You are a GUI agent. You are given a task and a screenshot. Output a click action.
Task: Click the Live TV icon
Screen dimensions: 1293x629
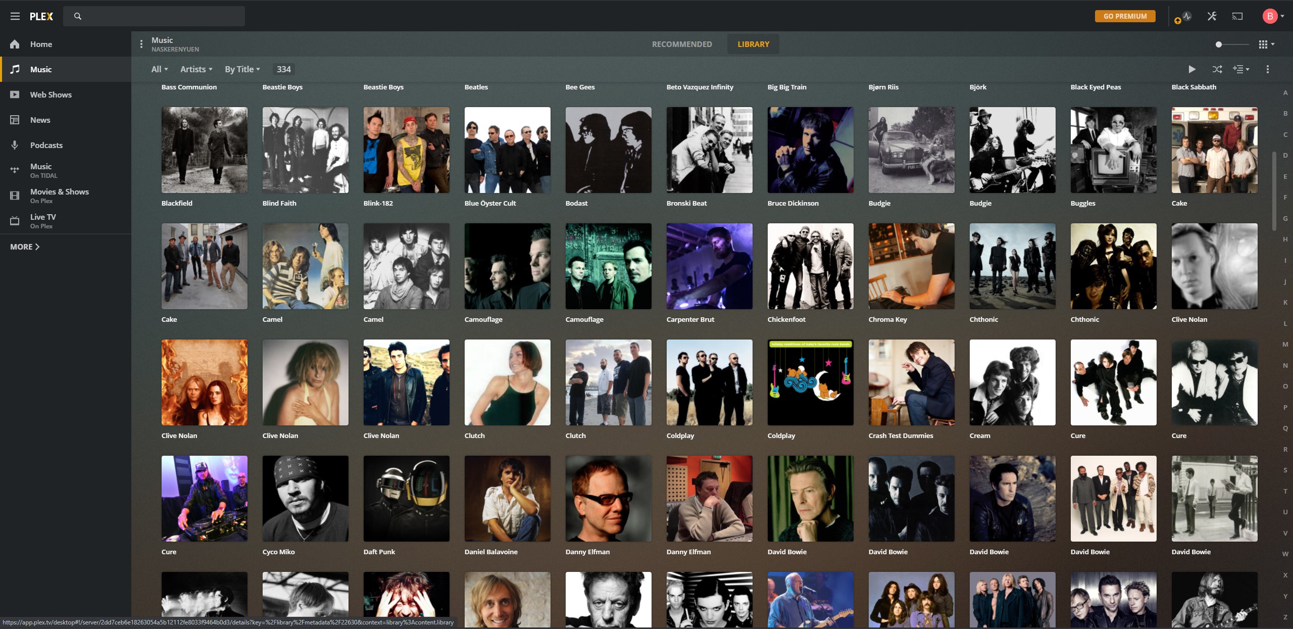click(x=15, y=221)
